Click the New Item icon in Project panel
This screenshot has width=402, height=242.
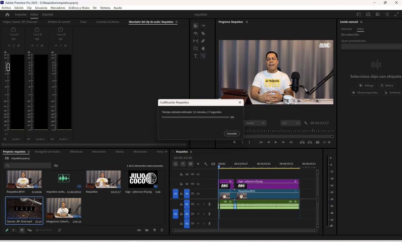(154, 230)
